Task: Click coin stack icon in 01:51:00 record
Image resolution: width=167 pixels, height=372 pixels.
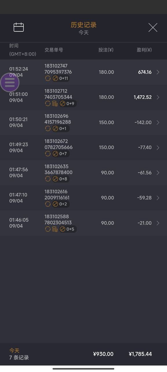Action: pyautogui.click(x=55, y=103)
